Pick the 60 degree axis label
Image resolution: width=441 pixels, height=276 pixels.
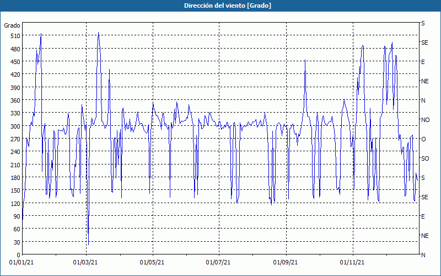click(x=17, y=229)
